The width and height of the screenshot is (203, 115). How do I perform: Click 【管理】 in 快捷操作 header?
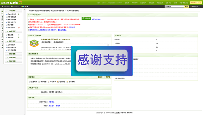tap(107, 77)
